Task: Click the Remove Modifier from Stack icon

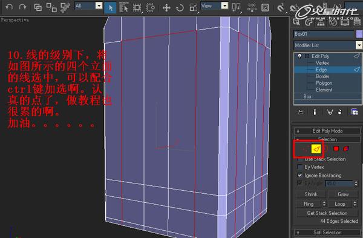Action: coord(339,112)
